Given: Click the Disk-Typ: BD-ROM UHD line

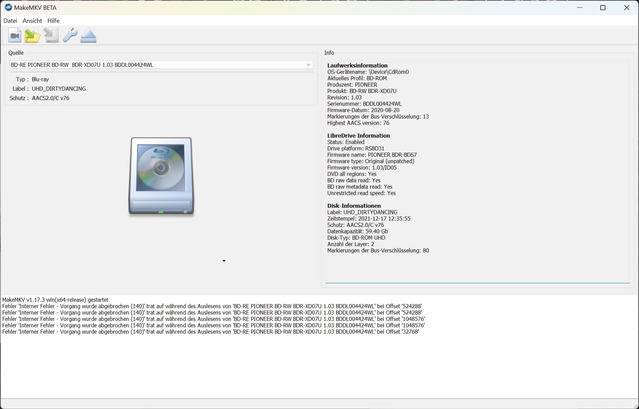Looking at the screenshot, I should point(356,238).
